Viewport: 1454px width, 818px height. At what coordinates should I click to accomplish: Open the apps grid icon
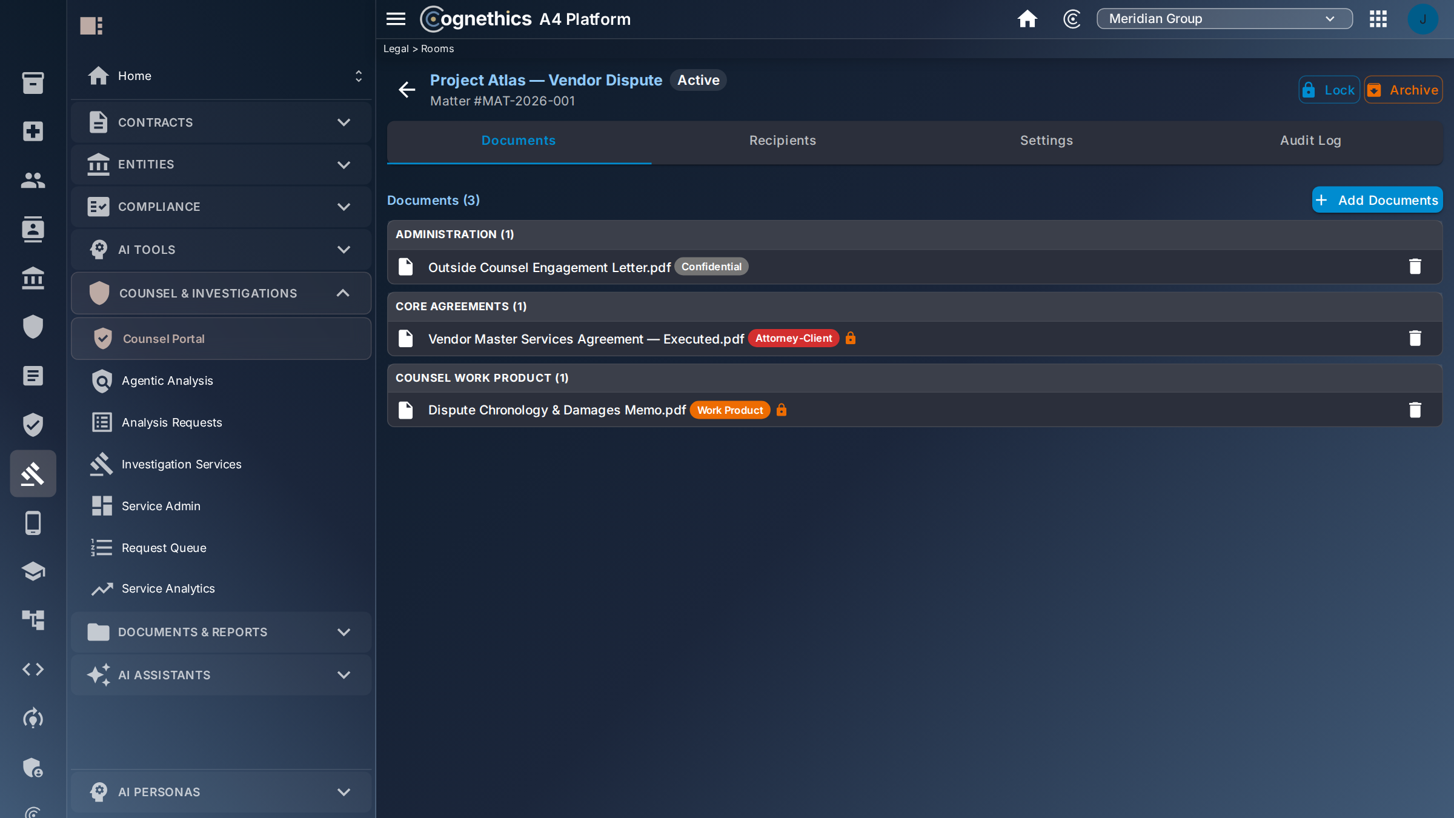[1378, 19]
